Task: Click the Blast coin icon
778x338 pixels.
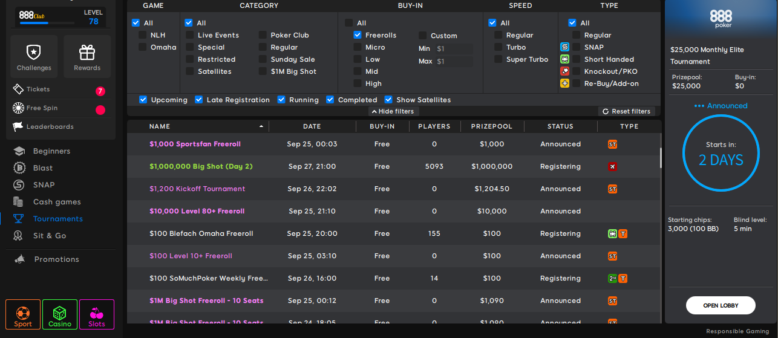Action: 19,168
